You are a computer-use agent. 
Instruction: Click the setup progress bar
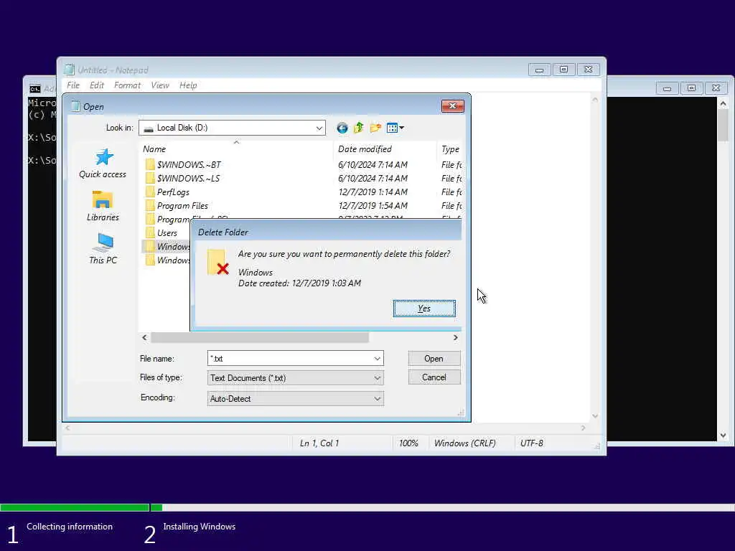(367, 507)
